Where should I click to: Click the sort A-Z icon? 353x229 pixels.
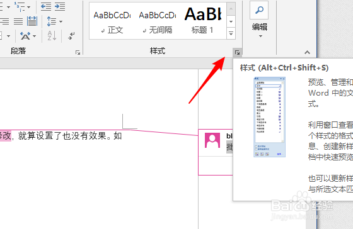tap(52, 36)
